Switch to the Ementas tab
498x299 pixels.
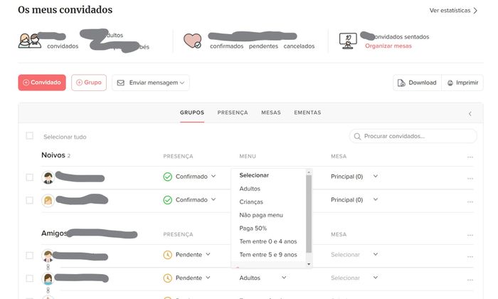pyautogui.click(x=307, y=112)
